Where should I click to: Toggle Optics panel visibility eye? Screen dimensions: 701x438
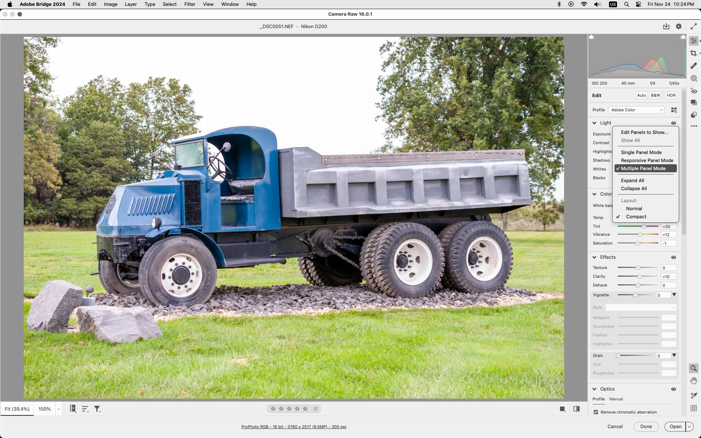pos(673,389)
